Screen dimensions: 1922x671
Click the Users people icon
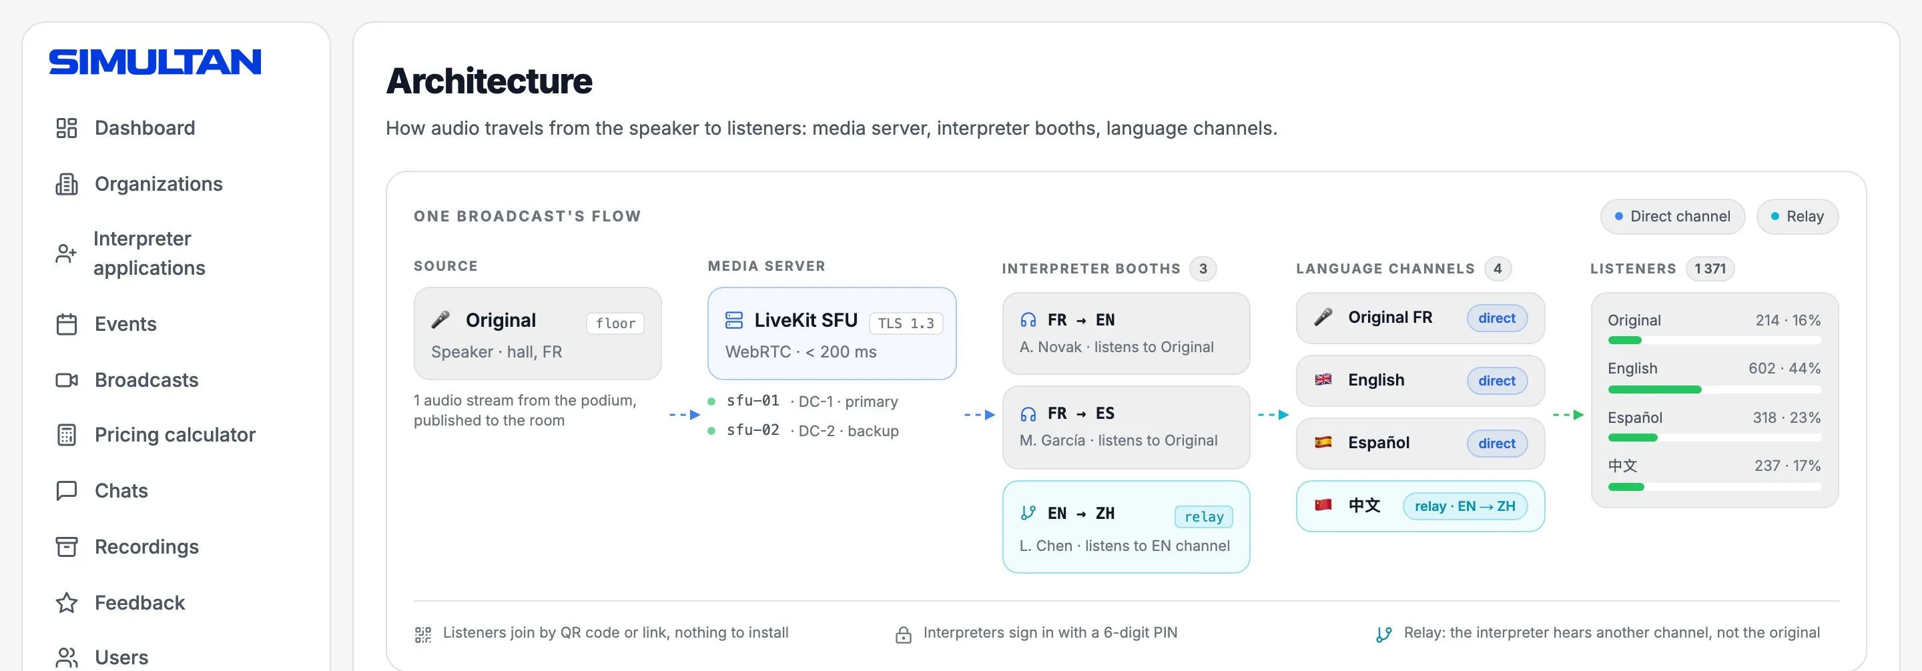[x=67, y=658]
